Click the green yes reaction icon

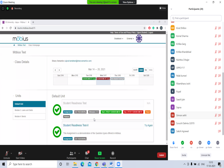point(182,143)
